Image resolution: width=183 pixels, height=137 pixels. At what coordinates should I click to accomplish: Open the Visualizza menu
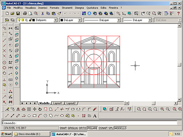click(x=30, y=8)
